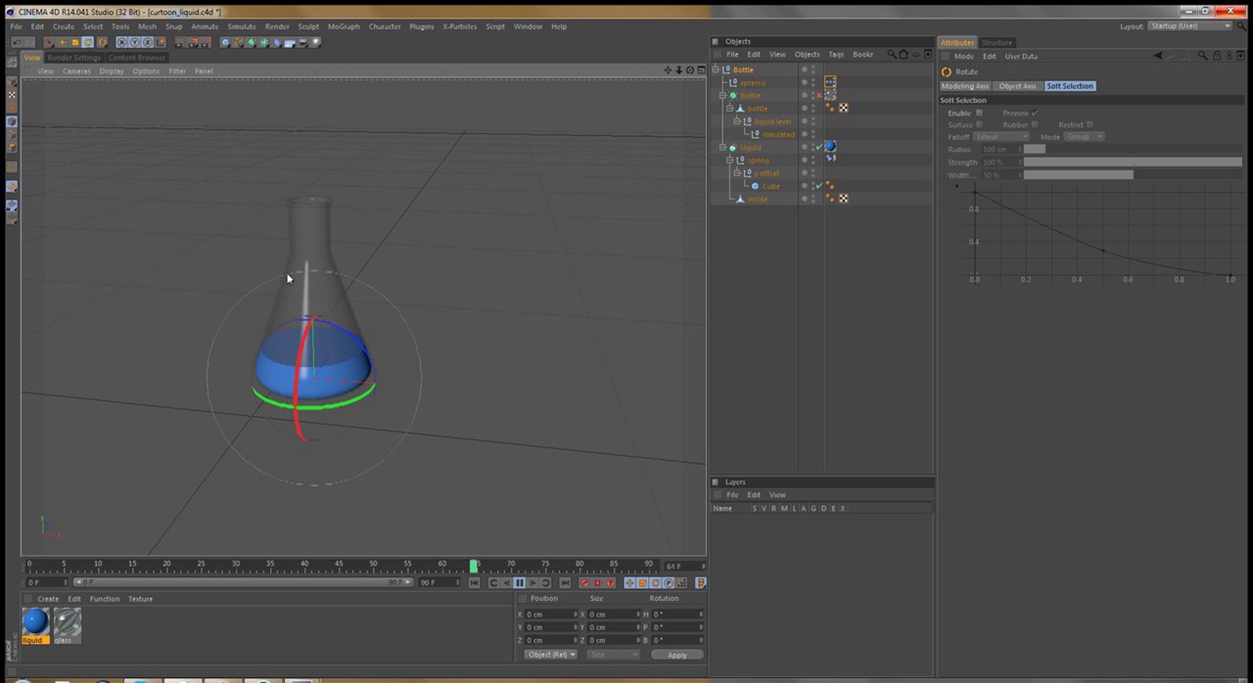This screenshot has width=1253, height=683.
Task: Click the Enable Snap magnet icon
Action: coord(11,186)
